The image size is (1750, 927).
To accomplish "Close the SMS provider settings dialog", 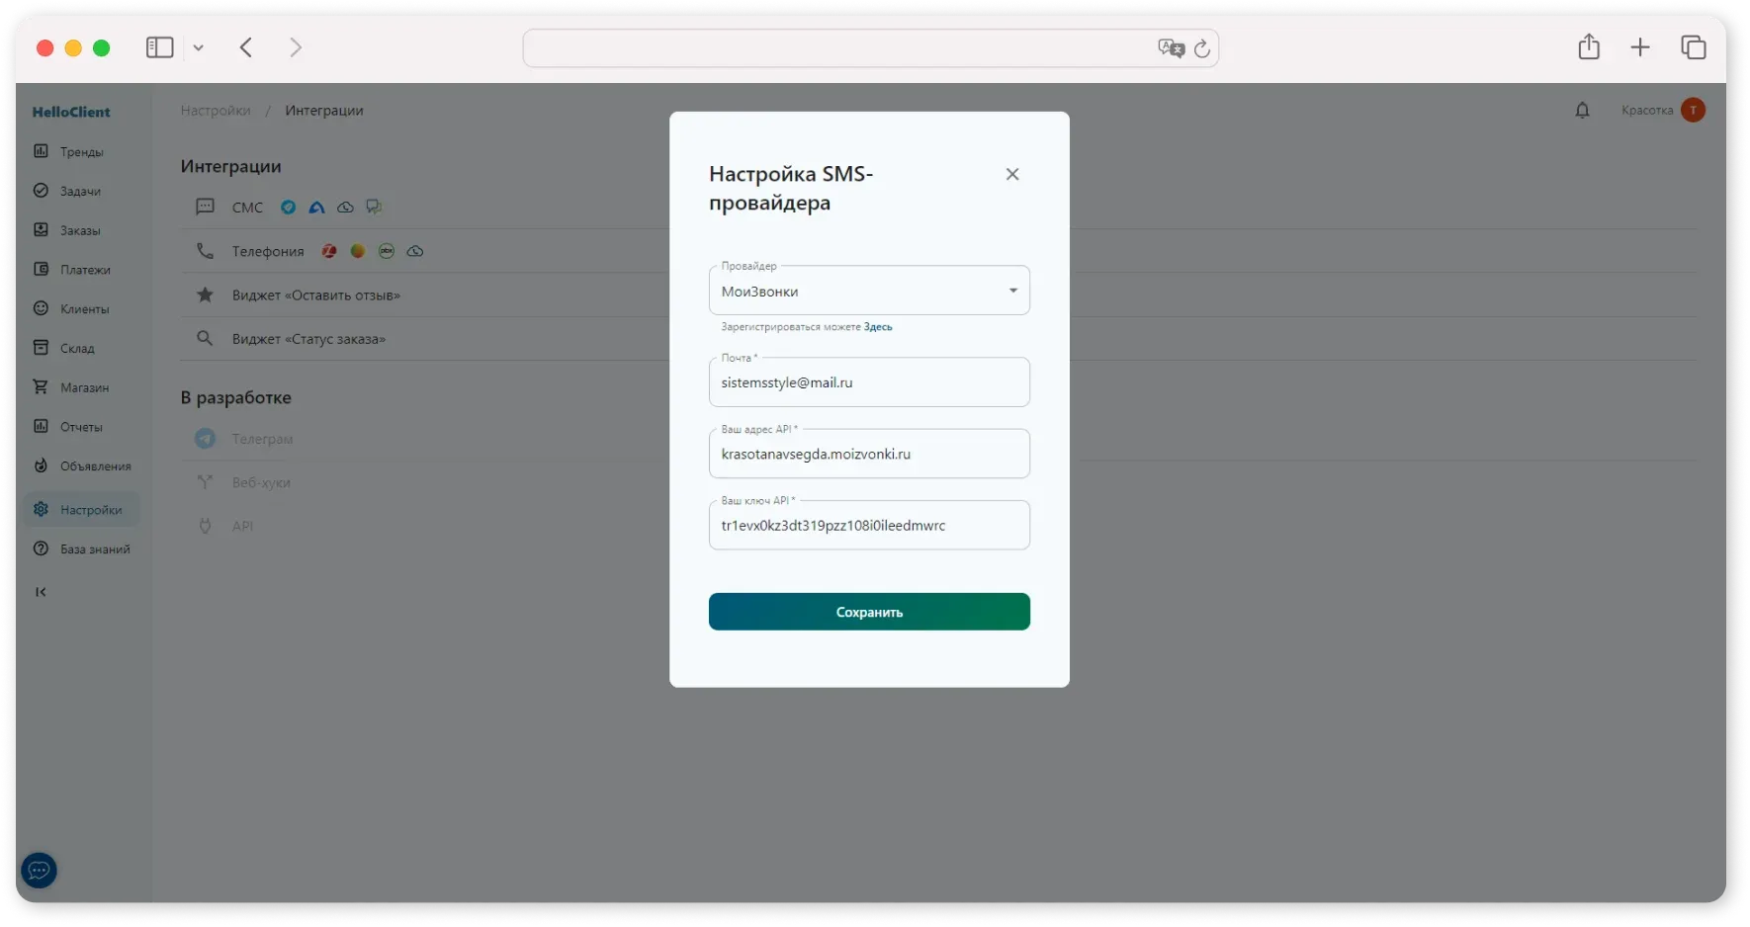I will click(1011, 174).
